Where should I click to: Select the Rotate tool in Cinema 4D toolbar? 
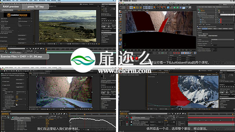(137, 7)
